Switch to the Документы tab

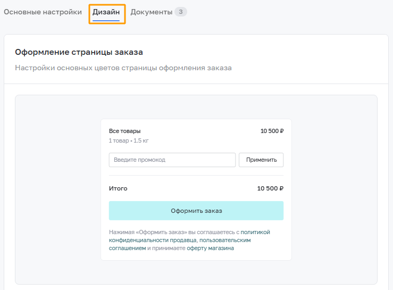(152, 12)
